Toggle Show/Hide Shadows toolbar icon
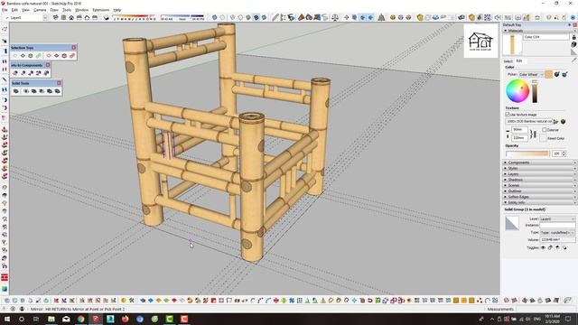The width and height of the screenshot is (578, 325). coord(107,17)
